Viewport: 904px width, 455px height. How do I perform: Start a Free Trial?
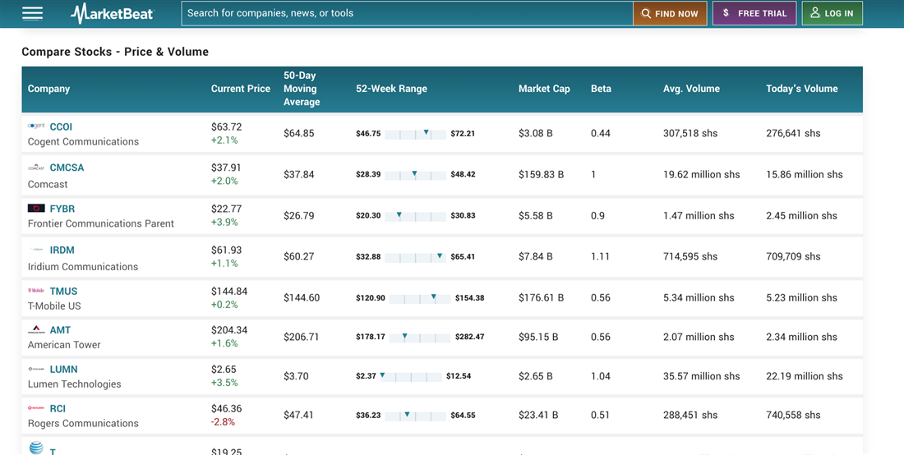pos(754,13)
